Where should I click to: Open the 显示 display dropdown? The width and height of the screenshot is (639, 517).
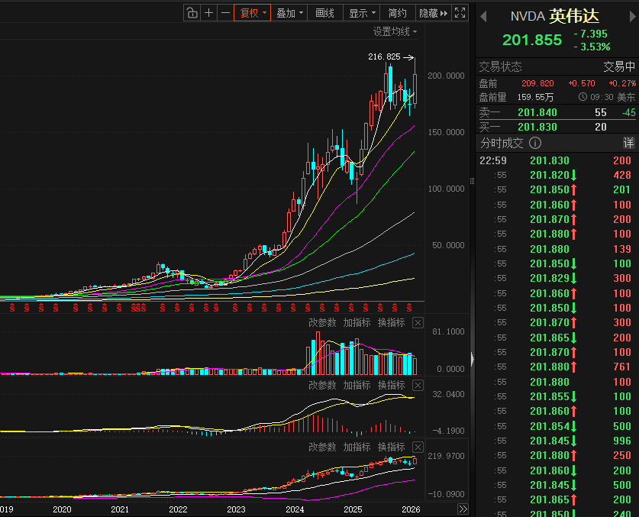tap(362, 13)
